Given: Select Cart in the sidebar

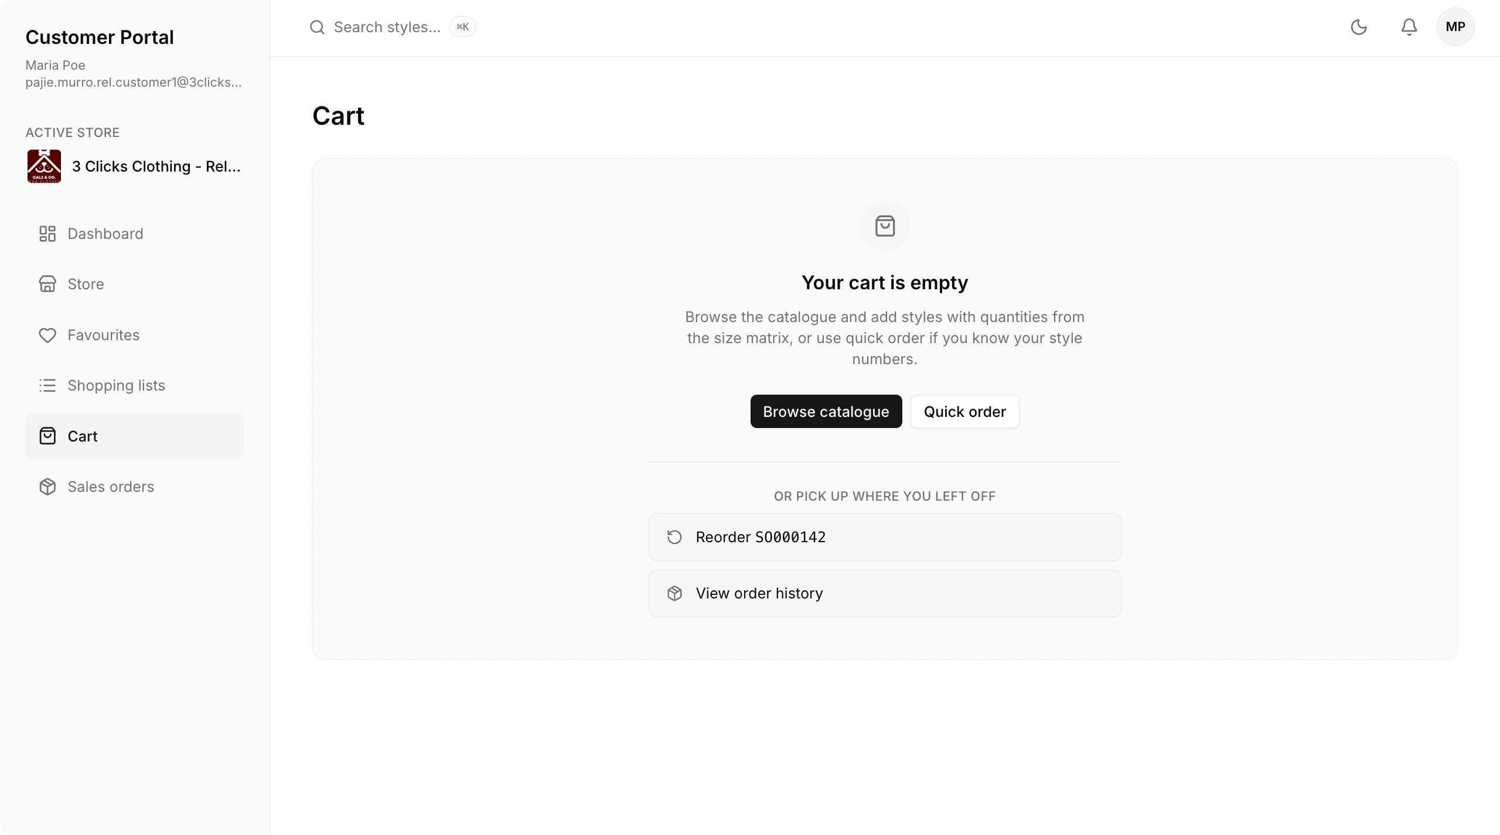Looking at the screenshot, I should point(135,436).
